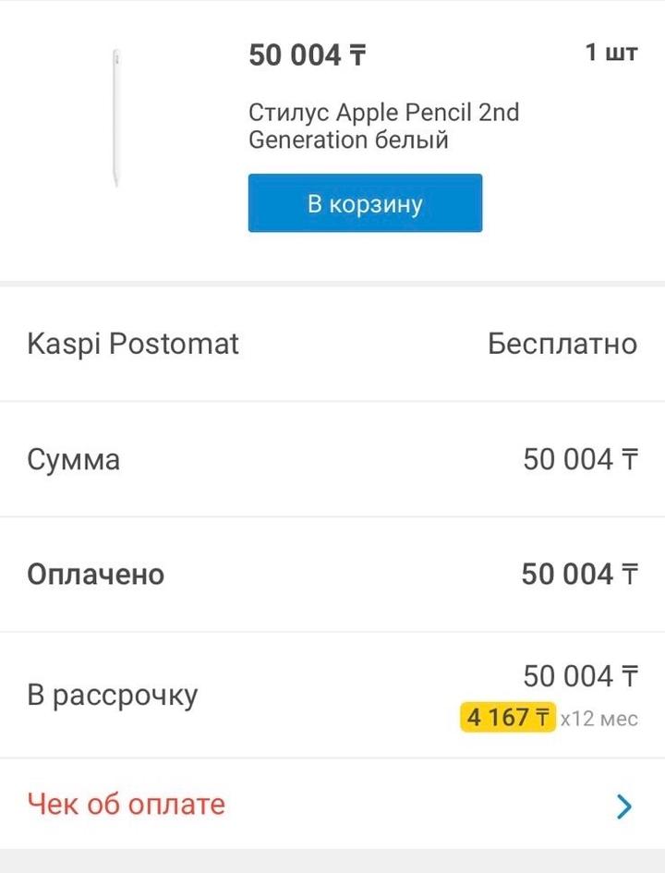This screenshot has width=665, height=873.
Task: Open the Стилус Apple Pencil product title
Action: pos(383,127)
